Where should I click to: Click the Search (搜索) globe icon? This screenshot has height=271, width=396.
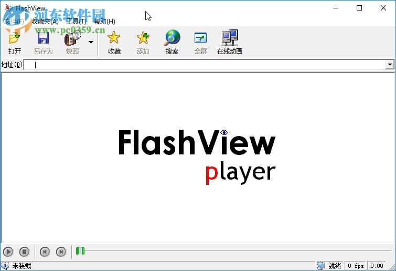click(x=172, y=38)
